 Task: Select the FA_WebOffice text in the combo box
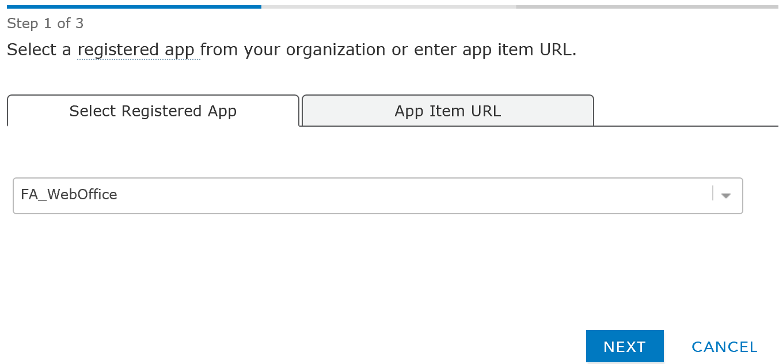point(69,195)
